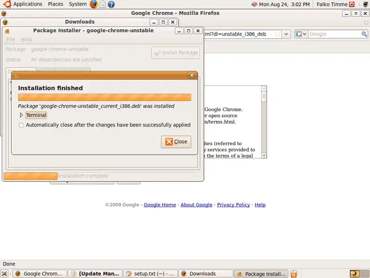The width and height of the screenshot is (370, 278).
Task: Click in the Google search input field
Action: pos(334,34)
